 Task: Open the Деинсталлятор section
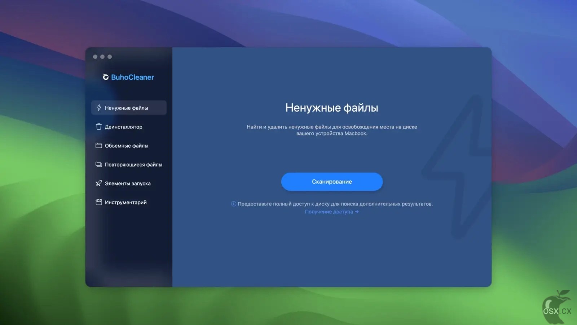pos(129,126)
